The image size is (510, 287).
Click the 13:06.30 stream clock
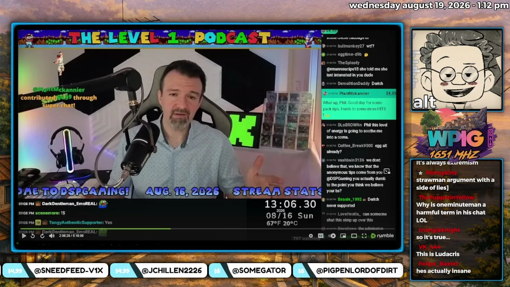[290, 204]
